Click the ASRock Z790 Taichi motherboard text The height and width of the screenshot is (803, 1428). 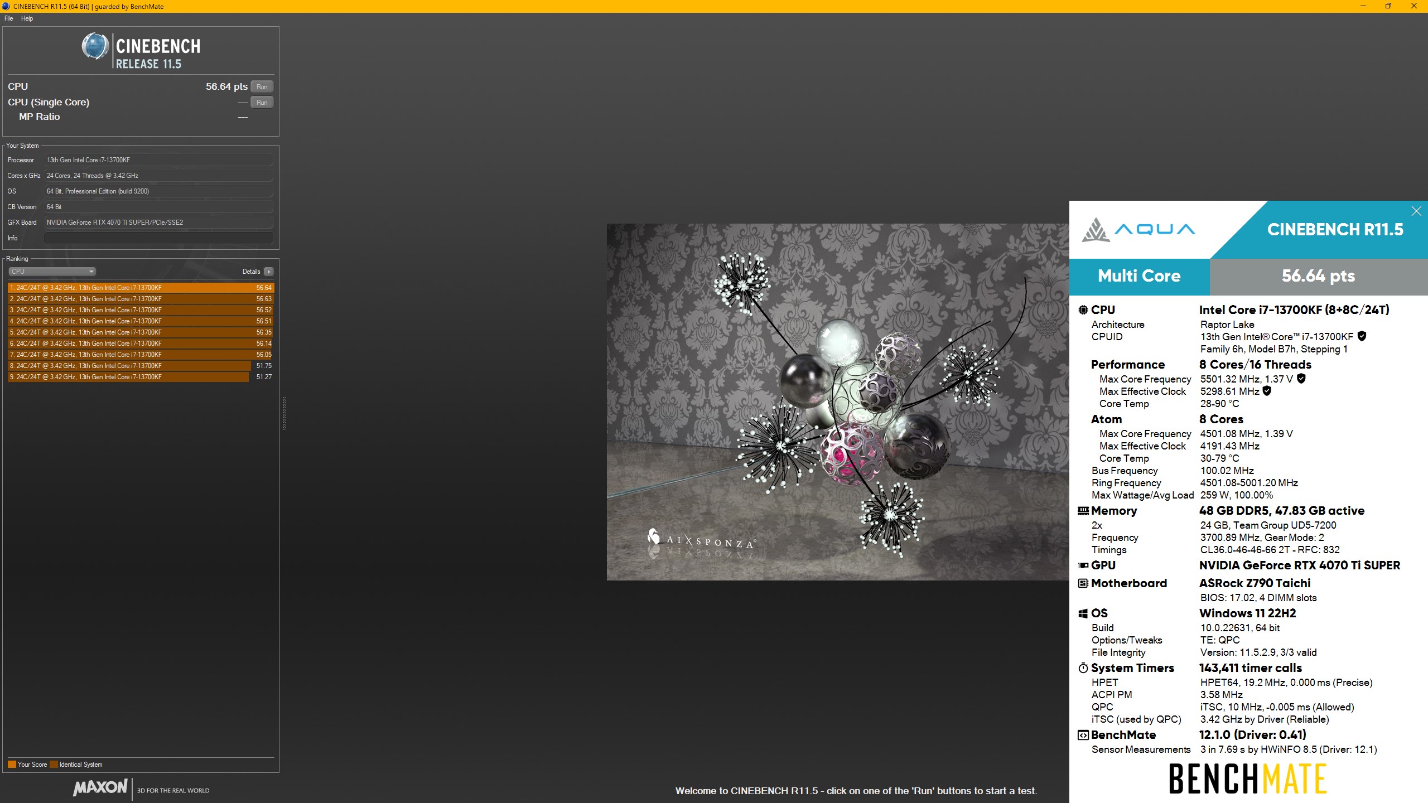(1255, 583)
